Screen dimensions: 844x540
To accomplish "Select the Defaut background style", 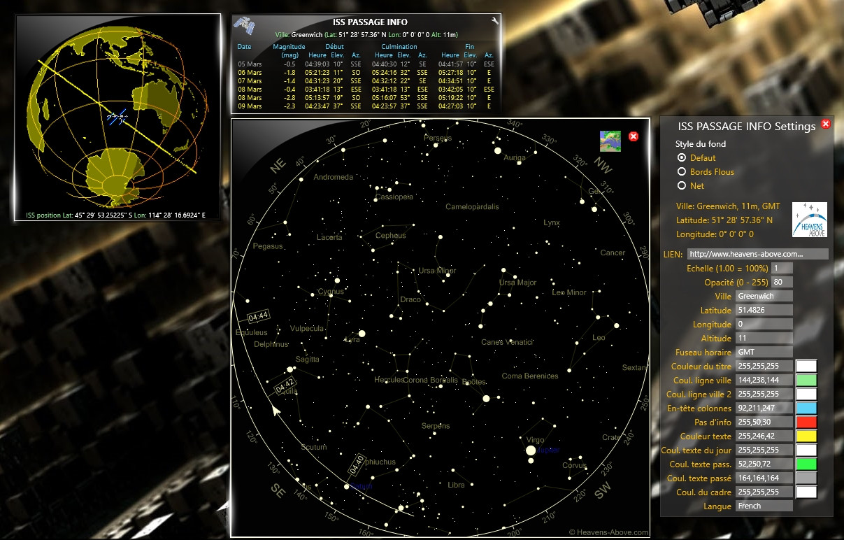I will pos(682,158).
